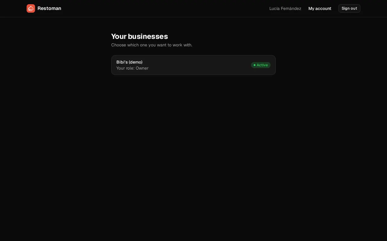This screenshot has width=387, height=241.
Task: Click the Sign out button
Action: click(x=349, y=8)
